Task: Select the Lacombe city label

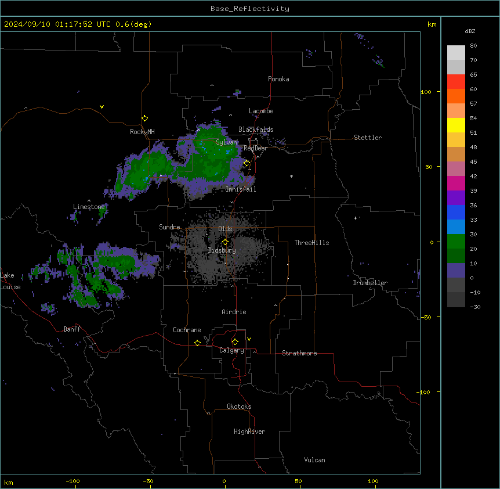Action: click(261, 111)
